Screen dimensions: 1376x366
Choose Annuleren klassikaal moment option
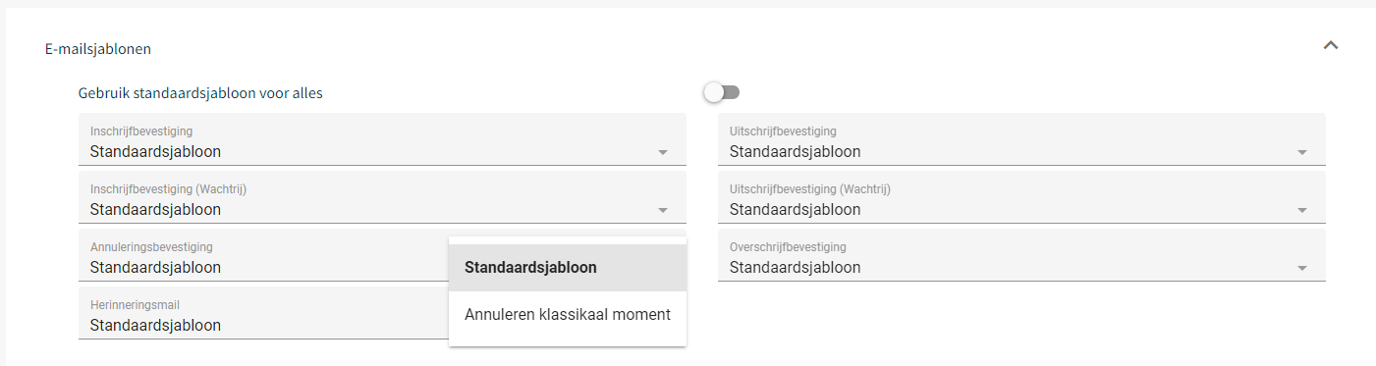click(568, 315)
